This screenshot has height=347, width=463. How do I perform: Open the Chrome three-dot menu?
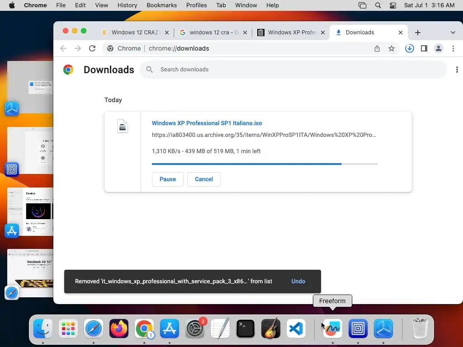(x=453, y=48)
